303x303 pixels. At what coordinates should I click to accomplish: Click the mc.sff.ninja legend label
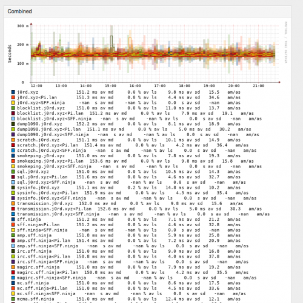click(x=33, y=283)
